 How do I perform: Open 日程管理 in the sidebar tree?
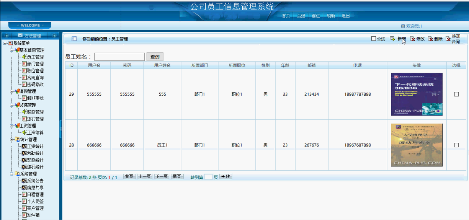[35, 195]
